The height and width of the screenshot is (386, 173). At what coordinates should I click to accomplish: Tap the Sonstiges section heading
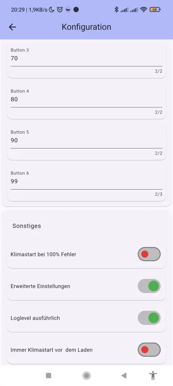click(x=27, y=226)
